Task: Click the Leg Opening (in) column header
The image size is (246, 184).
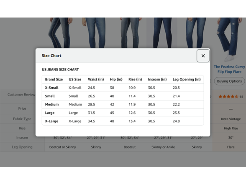Action: click(187, 79)
